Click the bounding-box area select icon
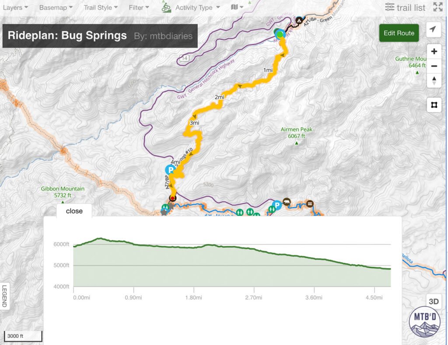 (434, 105)
